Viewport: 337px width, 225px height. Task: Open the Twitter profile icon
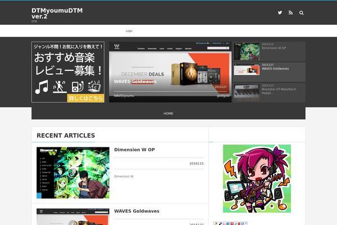point(280,12)
